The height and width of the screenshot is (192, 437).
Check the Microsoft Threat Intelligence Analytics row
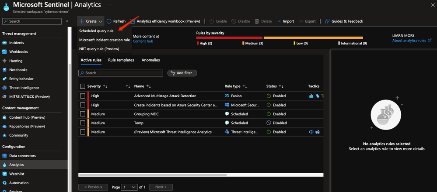pos(83,132)
